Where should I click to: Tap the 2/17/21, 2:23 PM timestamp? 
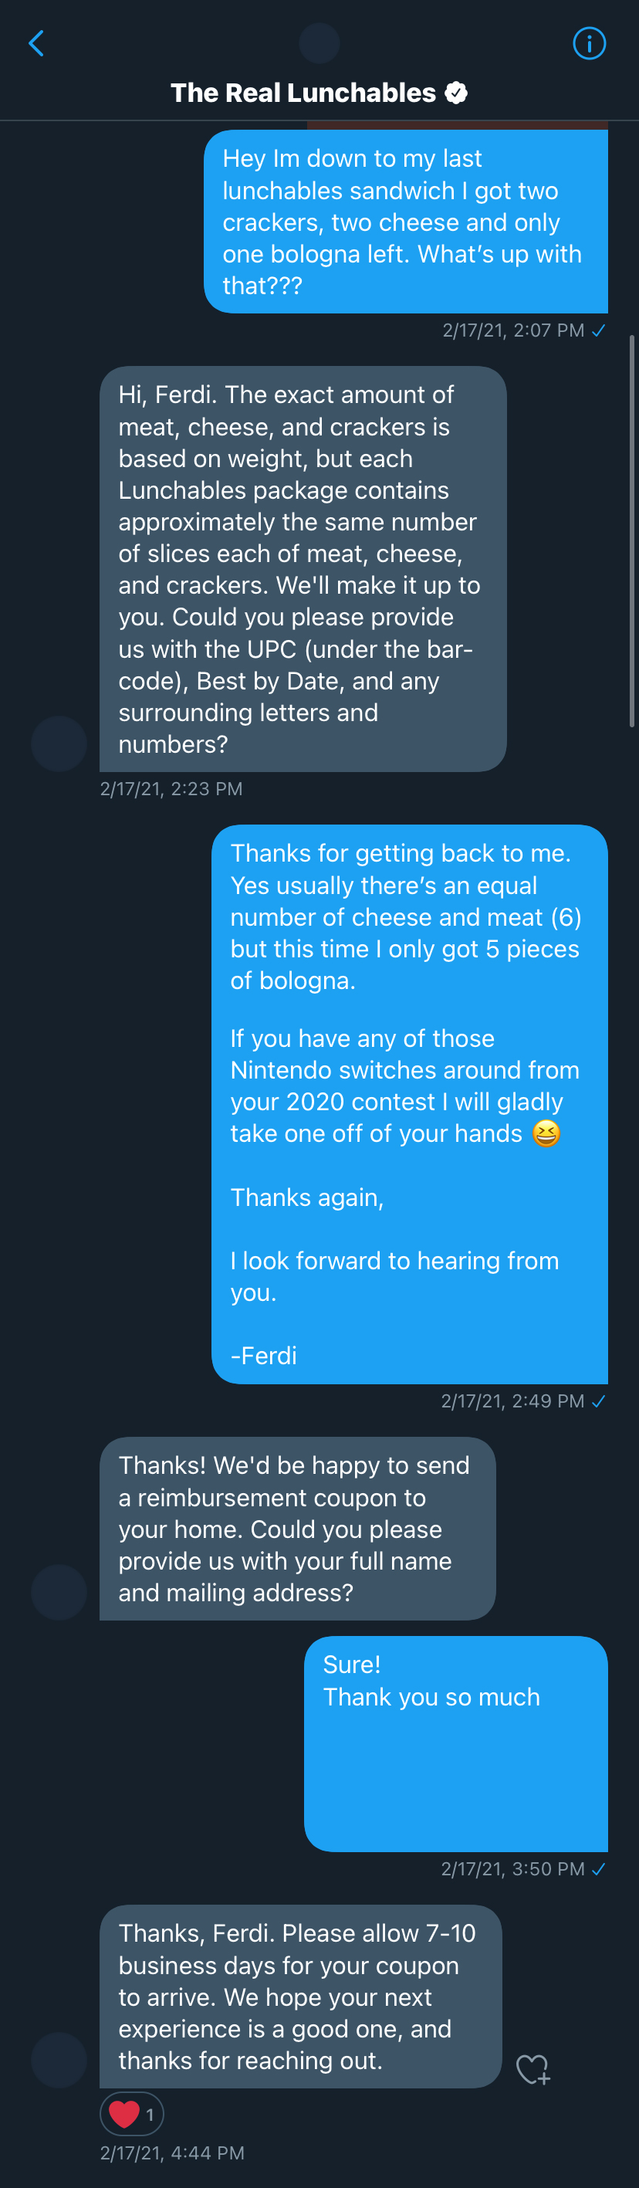pyautogui.click(x=171, y=789)
